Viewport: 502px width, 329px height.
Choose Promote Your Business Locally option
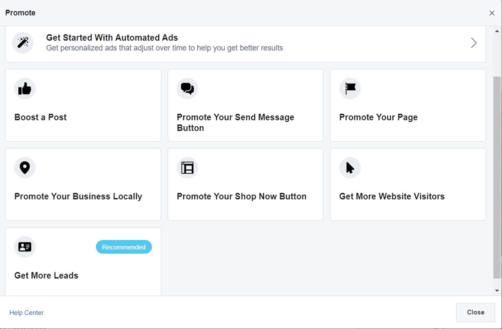pyautogui.click(x=78, y=196)
